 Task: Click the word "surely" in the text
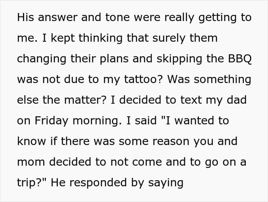click(169, 39)
